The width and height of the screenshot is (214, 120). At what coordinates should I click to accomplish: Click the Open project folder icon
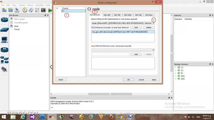point(11,10)
